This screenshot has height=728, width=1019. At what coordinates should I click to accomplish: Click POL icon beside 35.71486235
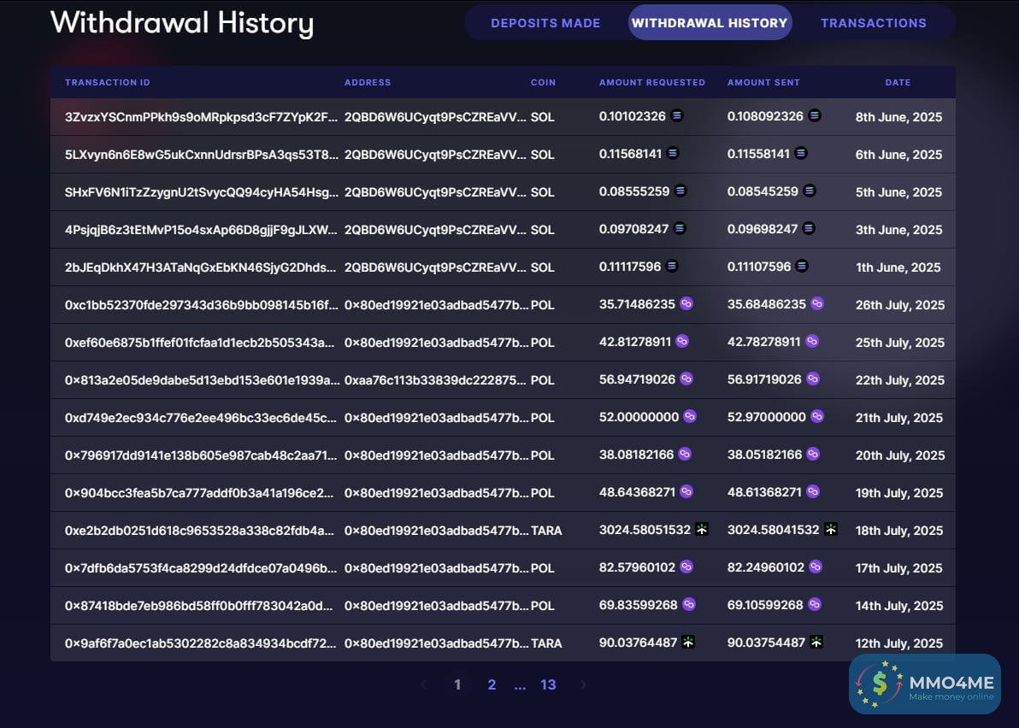coord(686,303)
